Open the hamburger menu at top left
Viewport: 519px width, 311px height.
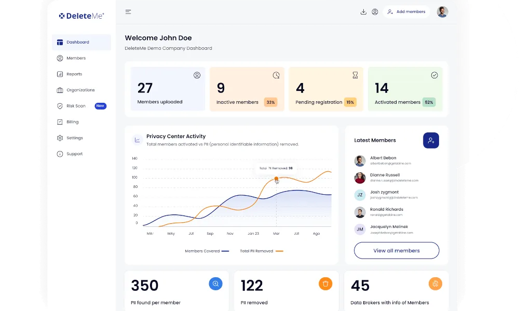[x=128, y=11]
